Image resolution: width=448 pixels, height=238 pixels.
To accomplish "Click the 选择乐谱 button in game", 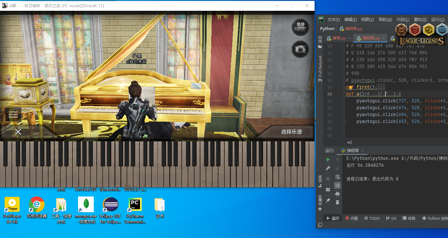I will pos(291,132).
